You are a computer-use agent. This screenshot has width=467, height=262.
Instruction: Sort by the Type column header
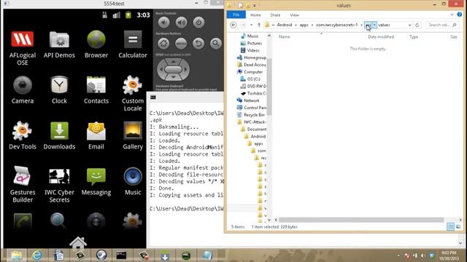click(414, 37)
